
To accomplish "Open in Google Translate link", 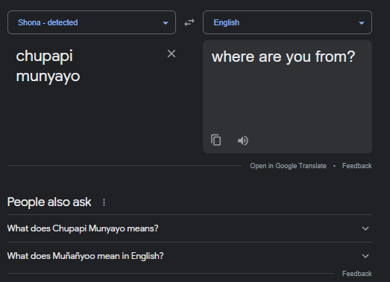I will pos(288,166).
